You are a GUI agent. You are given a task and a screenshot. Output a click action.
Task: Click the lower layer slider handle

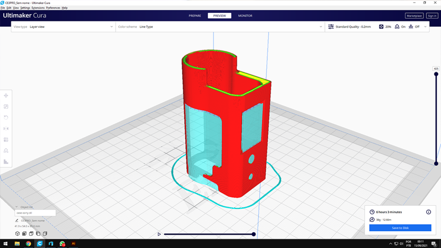[436, 163]
